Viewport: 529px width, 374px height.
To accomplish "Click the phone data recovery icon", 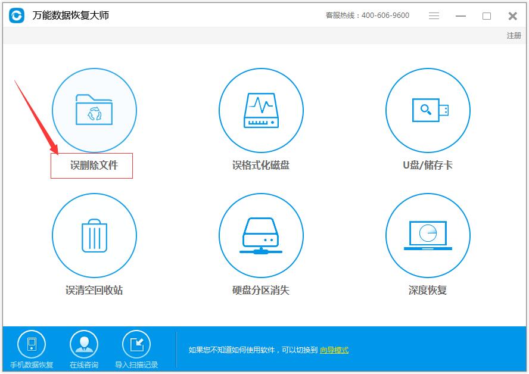I will click(32, 344).
